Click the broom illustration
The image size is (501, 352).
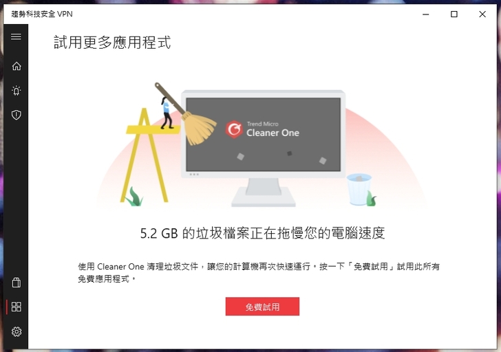point(188,115)
